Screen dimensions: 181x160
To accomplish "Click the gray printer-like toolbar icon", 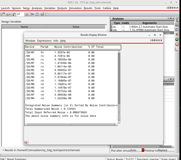I will click(37, 14).
